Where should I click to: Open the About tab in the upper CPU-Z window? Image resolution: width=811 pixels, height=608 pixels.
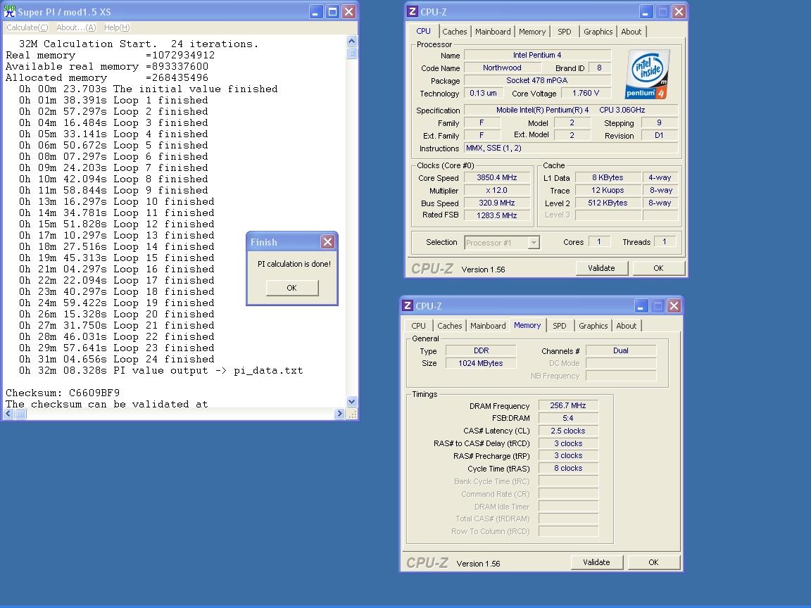pyautogui.click(x=631, y=32)
